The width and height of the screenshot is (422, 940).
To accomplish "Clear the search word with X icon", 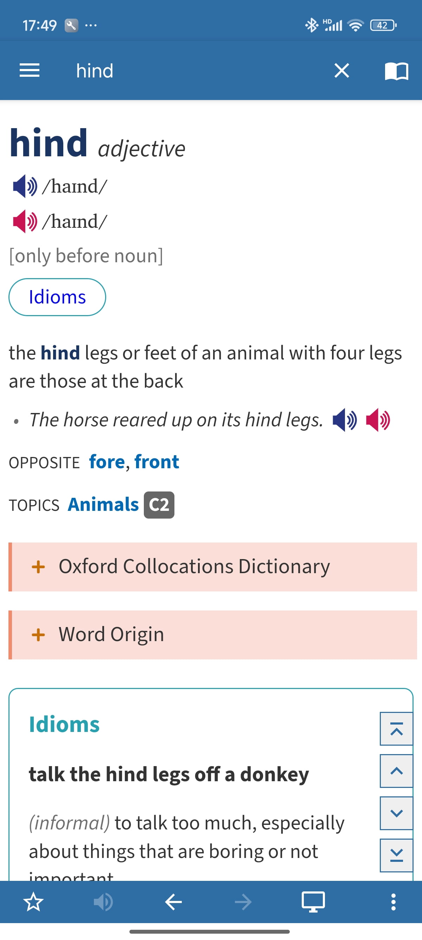I will (x=341, y=70).
